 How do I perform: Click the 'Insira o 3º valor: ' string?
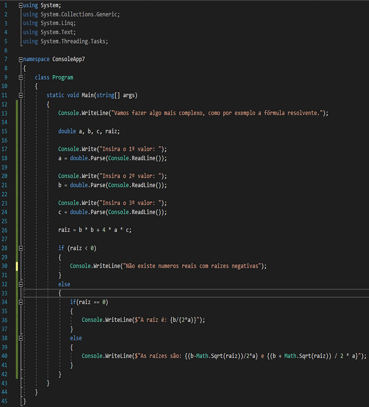131,203
